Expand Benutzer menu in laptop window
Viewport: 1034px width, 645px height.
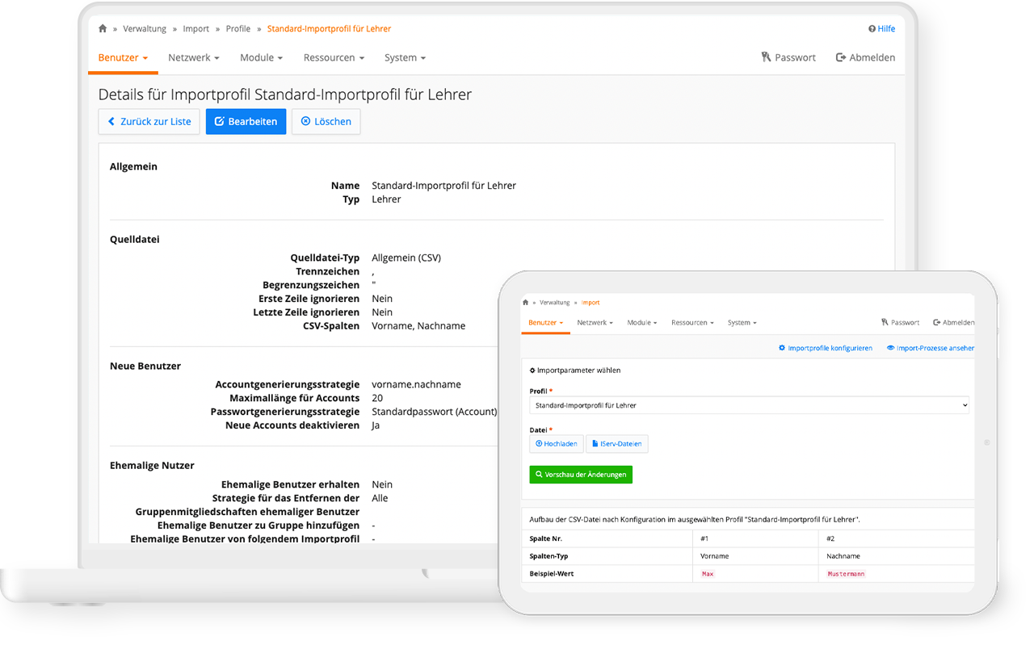(x=123, y=57)
